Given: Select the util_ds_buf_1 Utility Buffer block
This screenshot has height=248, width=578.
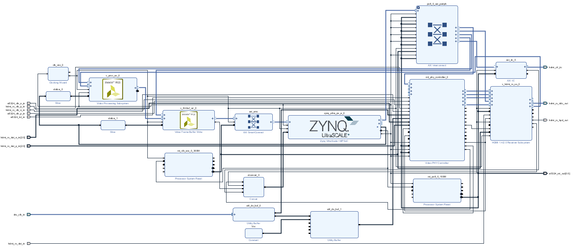Looking at the screenshot, I should [x=334, y=224].
